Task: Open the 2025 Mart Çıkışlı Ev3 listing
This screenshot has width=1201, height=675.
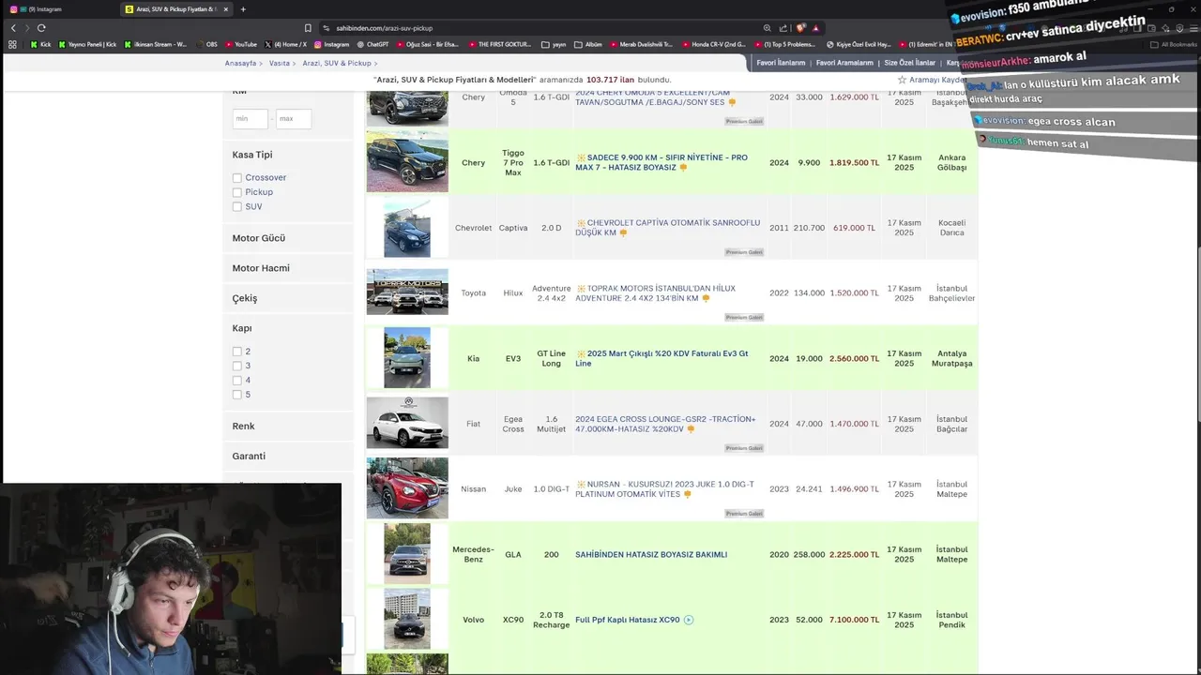Action: pyautogui.click(x=661, y=358)
